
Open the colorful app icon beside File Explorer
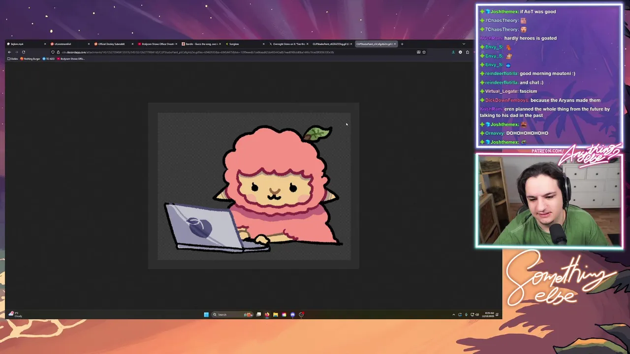(284, 315)
